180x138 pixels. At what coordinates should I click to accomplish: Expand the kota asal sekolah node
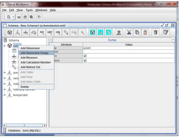click(5, 89)
